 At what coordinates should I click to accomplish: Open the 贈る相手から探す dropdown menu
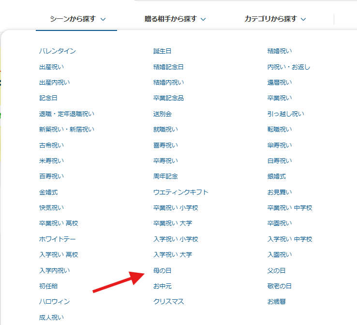tap(175, 19)
